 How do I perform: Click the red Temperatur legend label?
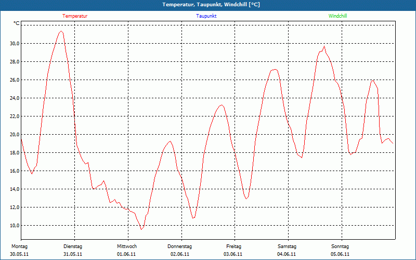point(75,16)
